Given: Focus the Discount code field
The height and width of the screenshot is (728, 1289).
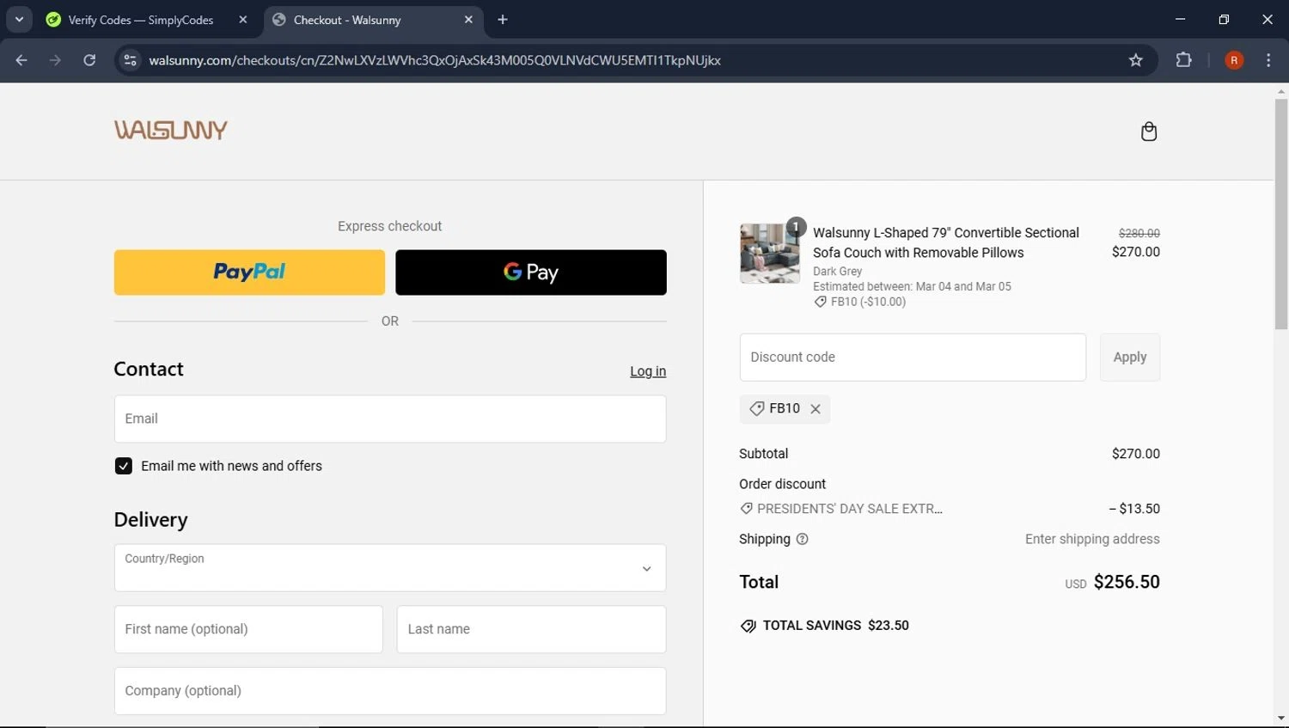Looking at the screenshot, I should 913,358.
